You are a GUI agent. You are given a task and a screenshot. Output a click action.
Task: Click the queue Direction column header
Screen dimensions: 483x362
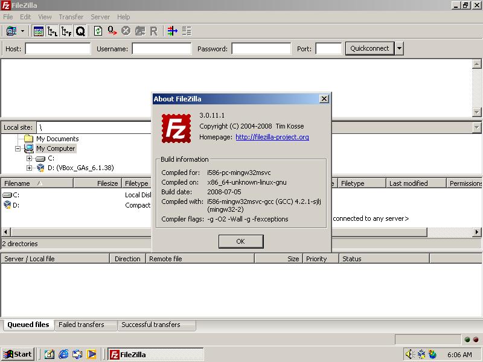[127, 259]
